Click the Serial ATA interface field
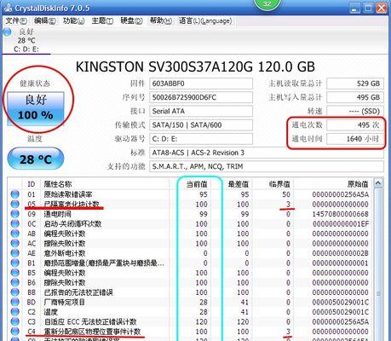 (x=201, y=111)
